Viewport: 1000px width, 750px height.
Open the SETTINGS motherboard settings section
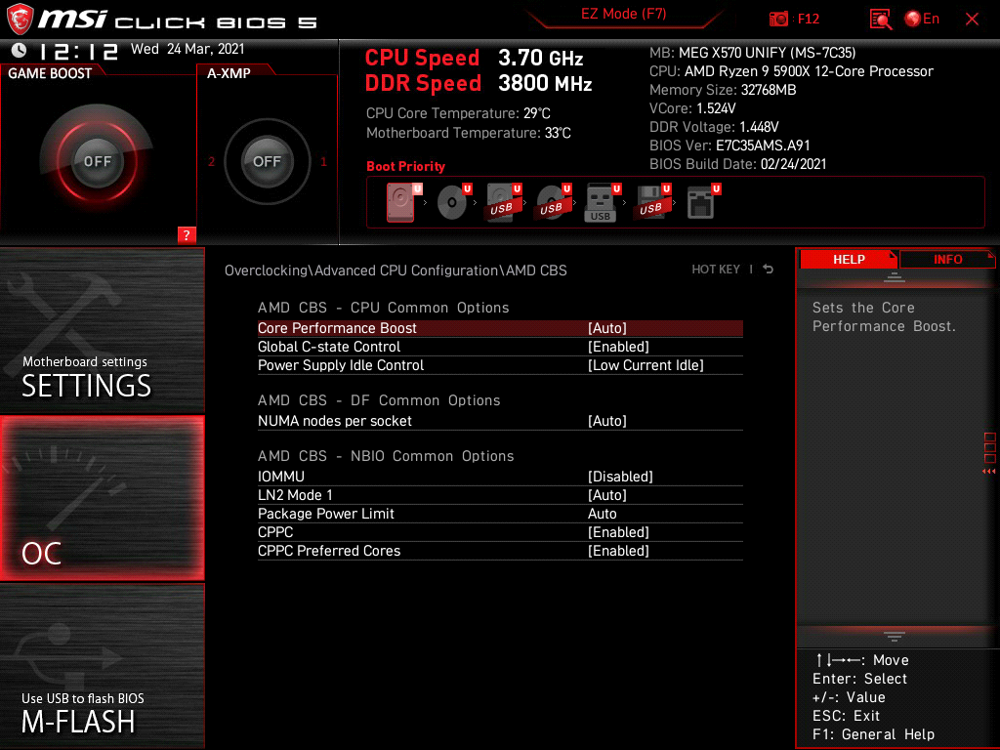[102, 330]
